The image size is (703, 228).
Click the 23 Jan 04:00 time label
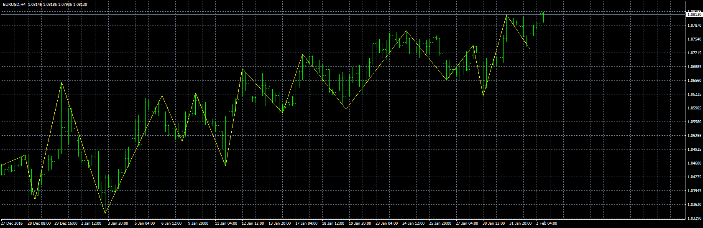click(x=387, y=223)
